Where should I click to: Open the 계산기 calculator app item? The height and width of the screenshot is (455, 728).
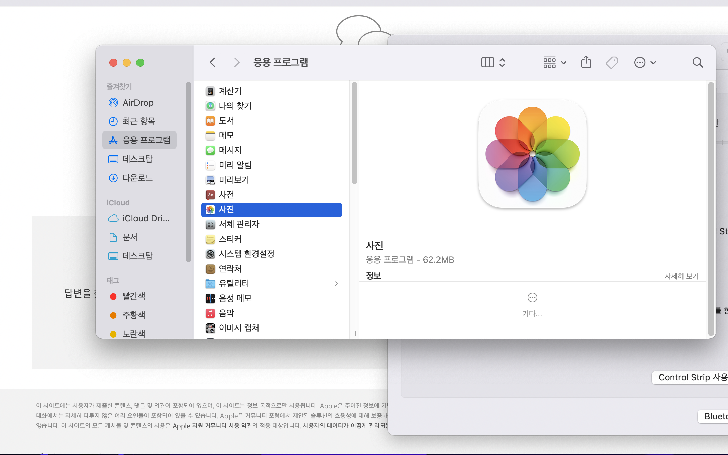tap(230, 91)
